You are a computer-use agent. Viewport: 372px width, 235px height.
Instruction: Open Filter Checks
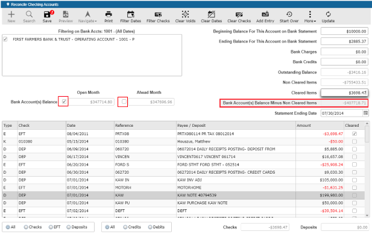pos(158,17)
